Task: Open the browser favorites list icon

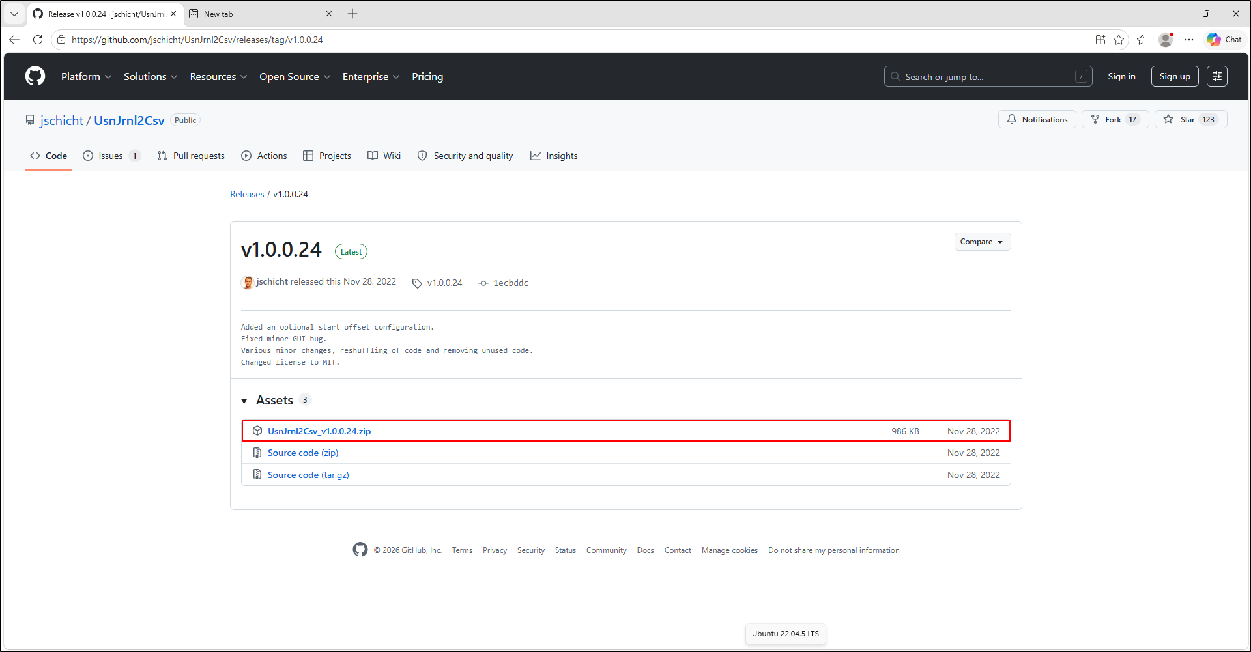Action: (x=1142, y=40)
